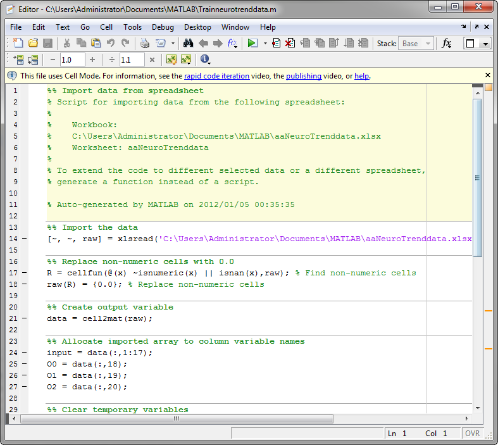Insert cell divider percent-plus icon
The image size is (498, 445).
pyautogui.click(x=171, y=60)
